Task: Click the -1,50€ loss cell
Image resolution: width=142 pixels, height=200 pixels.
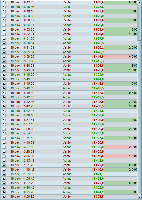Action: (121, 156)
